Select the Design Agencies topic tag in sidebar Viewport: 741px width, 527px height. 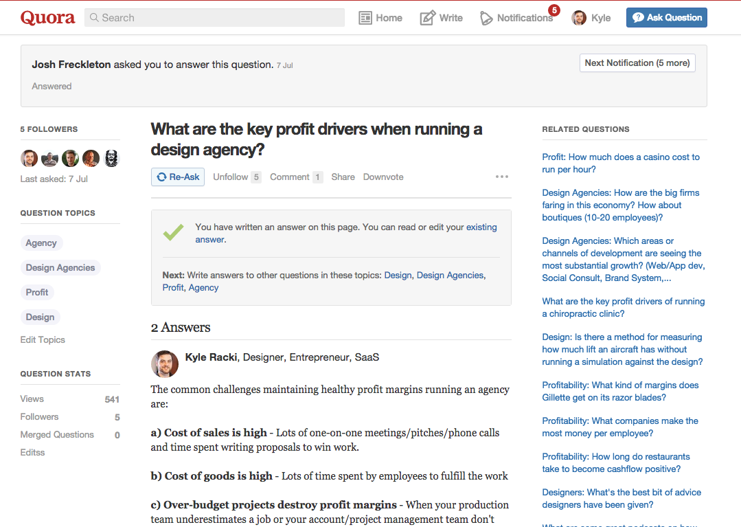(x=60, y=267)
